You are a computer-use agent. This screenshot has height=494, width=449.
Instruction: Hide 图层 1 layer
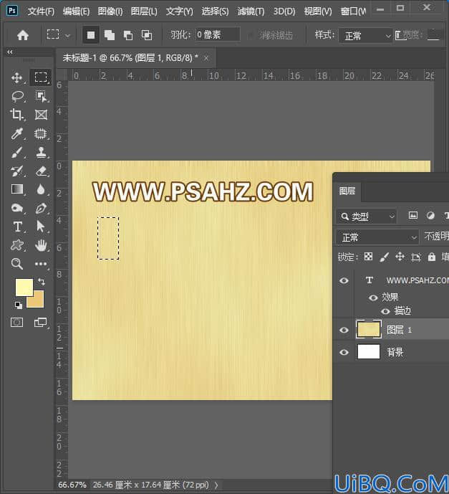pyautogui.click(x=344, y=330)
